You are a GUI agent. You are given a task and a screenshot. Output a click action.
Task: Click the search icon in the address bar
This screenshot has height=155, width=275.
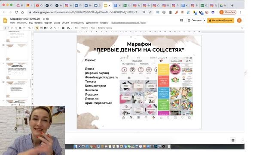[144, 12]
